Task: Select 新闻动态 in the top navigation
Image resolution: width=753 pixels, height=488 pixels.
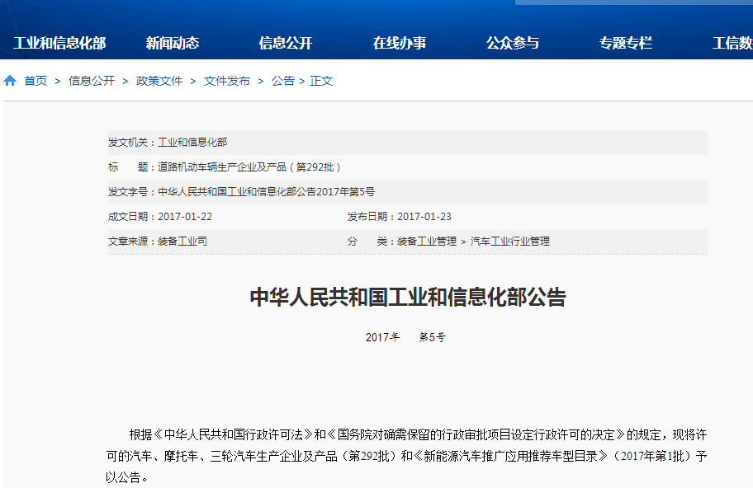Action: point(173,42)
